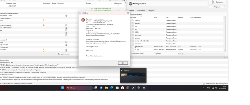Close the log panel with its X button

[227, 57]
